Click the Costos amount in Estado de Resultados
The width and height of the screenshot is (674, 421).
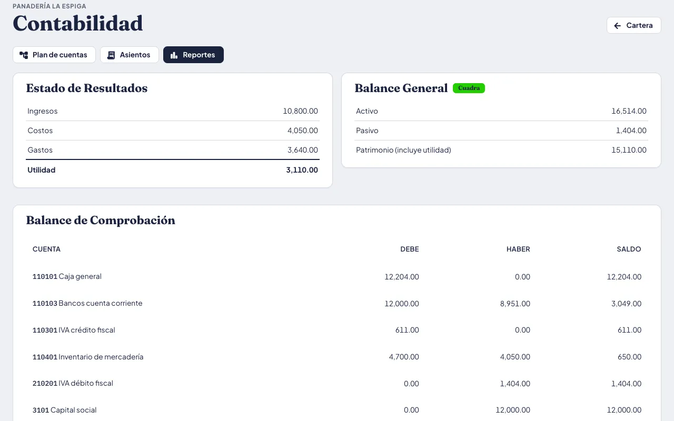coord(303,131)
